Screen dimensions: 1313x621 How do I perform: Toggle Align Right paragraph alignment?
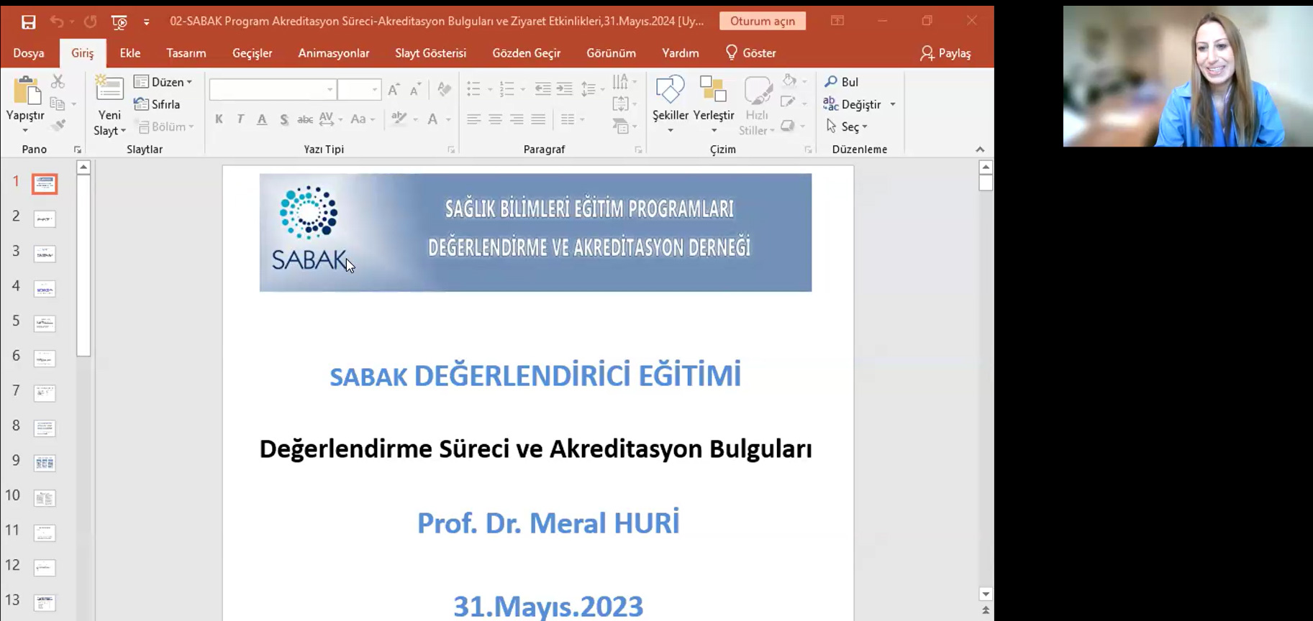tap(517, 119)
